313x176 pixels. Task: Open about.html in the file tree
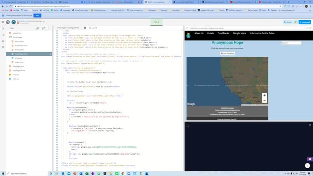pos(19,41)
